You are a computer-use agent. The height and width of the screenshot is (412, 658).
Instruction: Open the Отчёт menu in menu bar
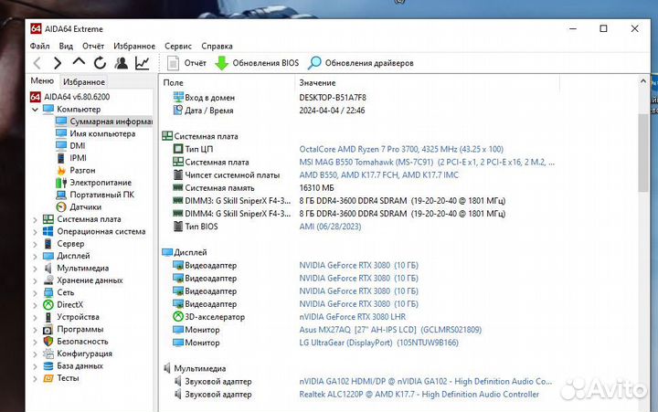(93, 46)
